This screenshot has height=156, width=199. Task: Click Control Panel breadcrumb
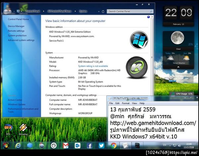pos(33,11)
